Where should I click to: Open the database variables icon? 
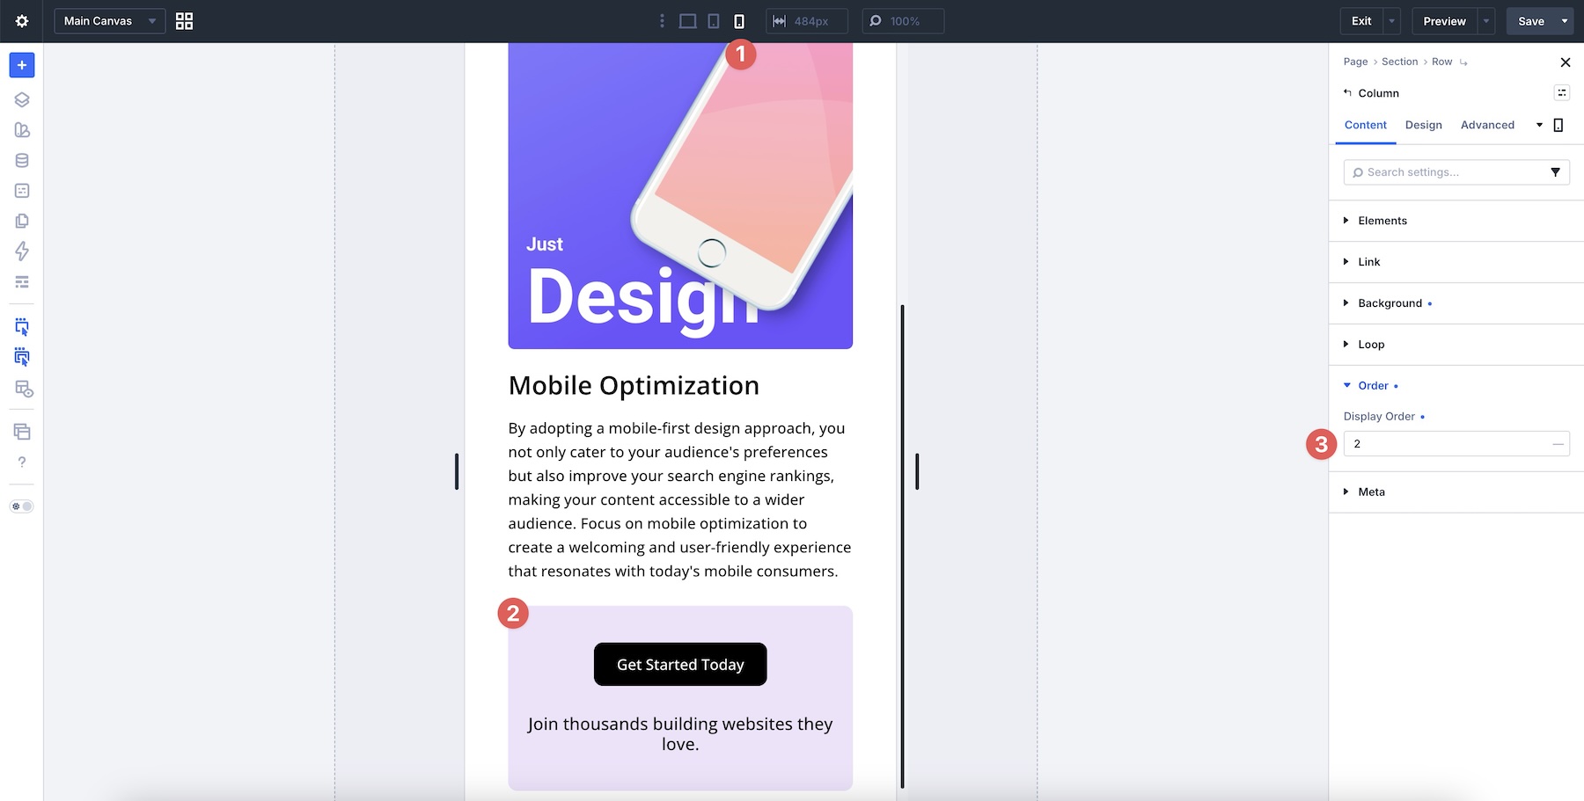[22, 160]
